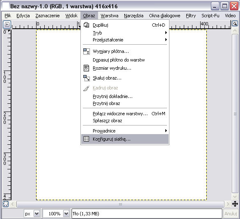240x219 pixels.
Task: Click the Wymiary płótna canvas size icon
Action: click(87, 51)
